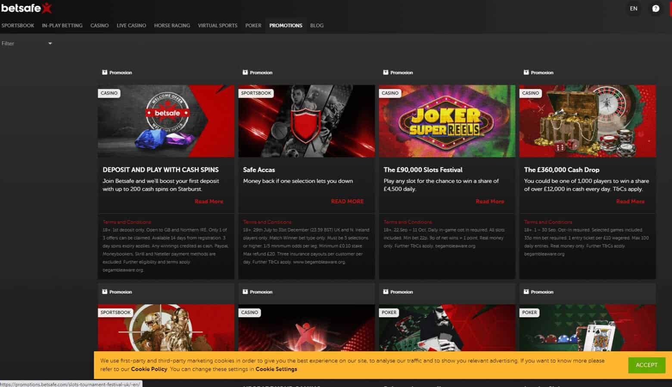Click The £360,000 Cash Drop title
The width and height of the screenshot is (672, 387).
(562, 170)
